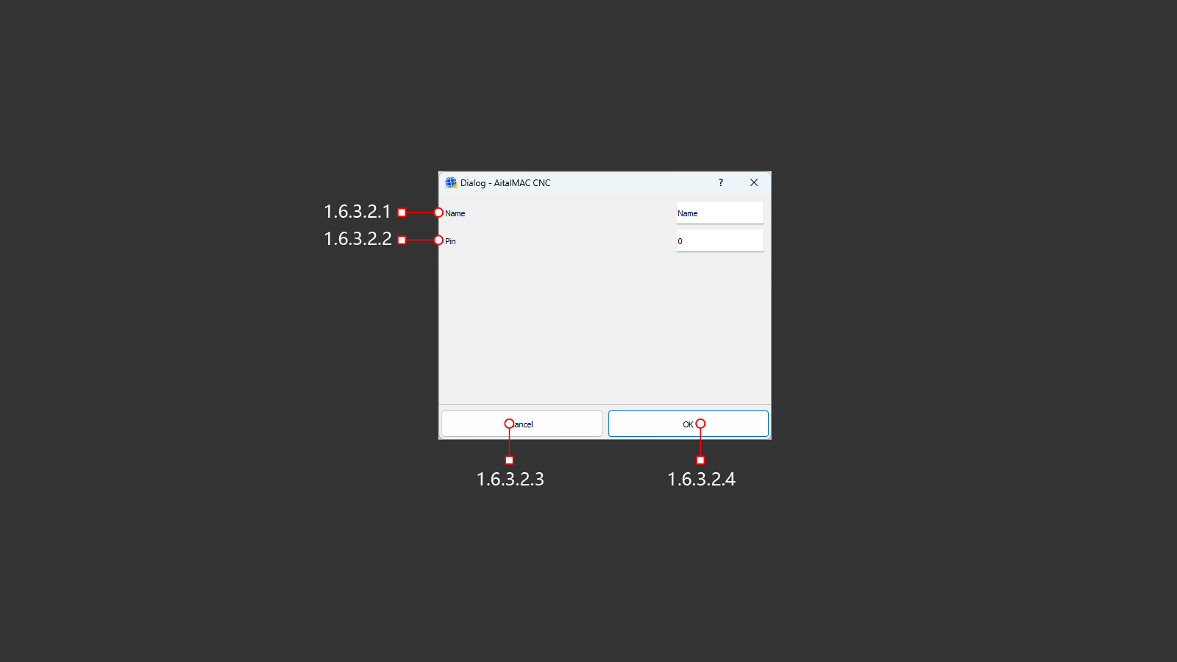Click red square marker beside 1.6.3.2.1
Viewport: 1177px width, 662px height.
coord(402,213)
